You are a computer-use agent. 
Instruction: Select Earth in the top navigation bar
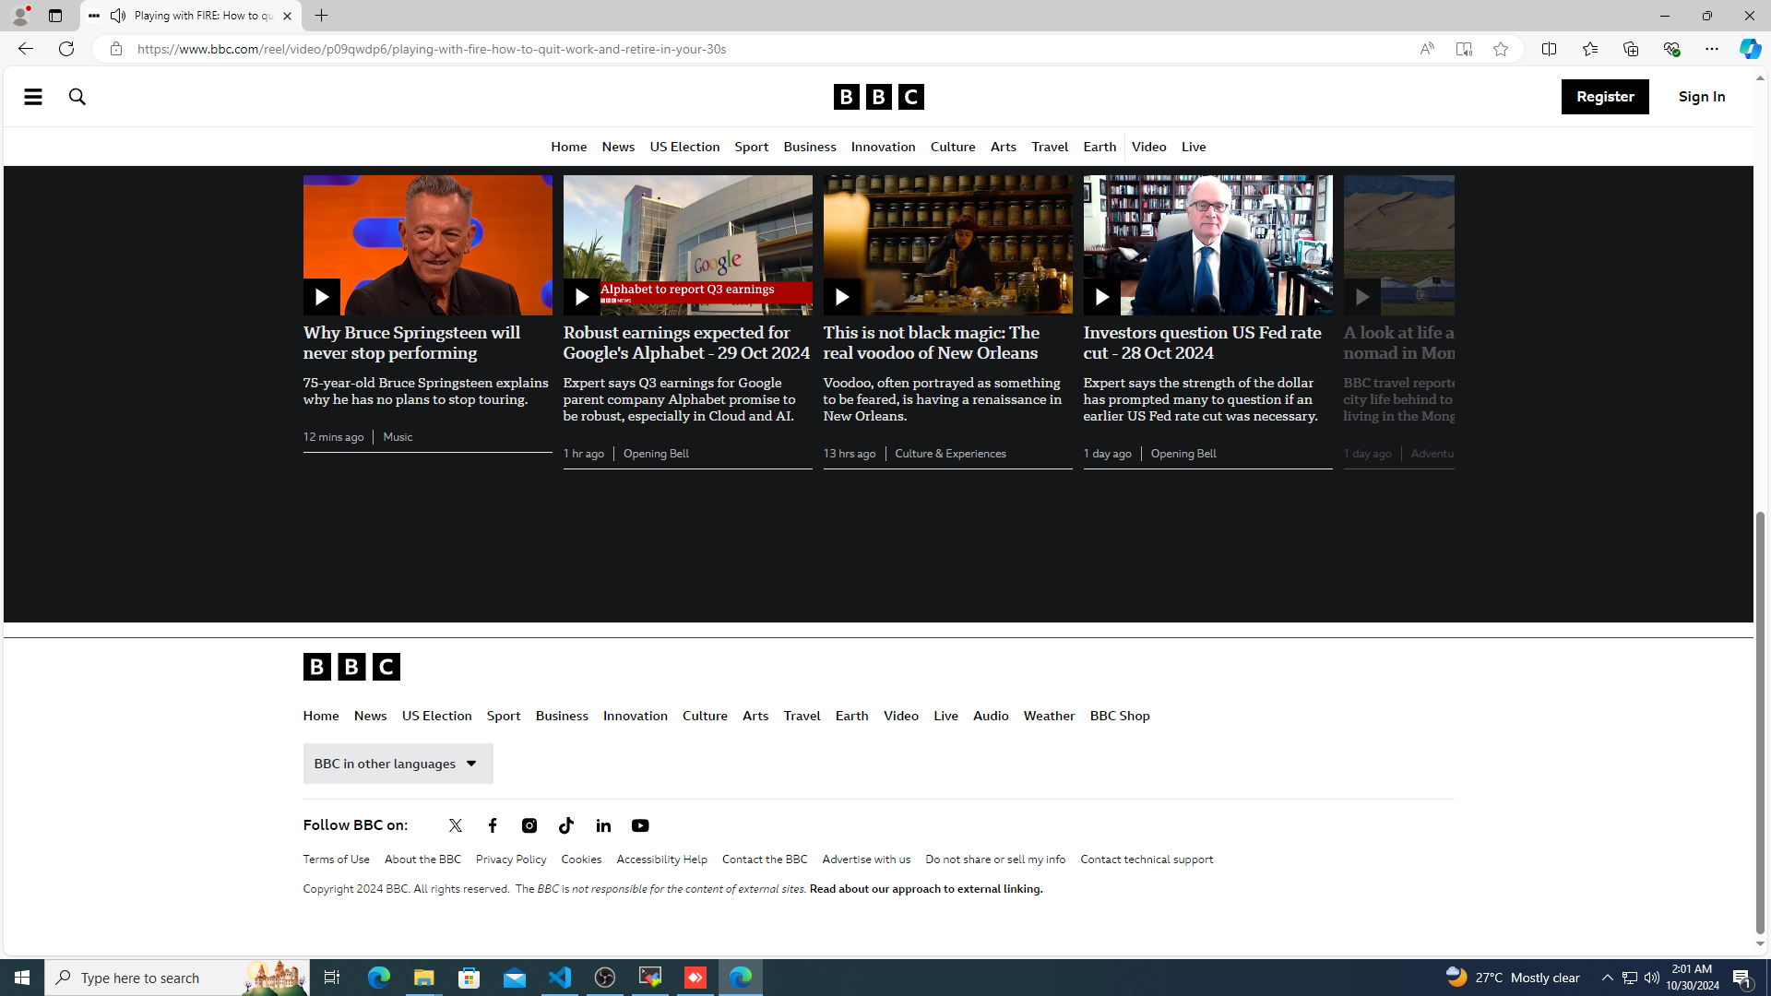click(1099, 148)
